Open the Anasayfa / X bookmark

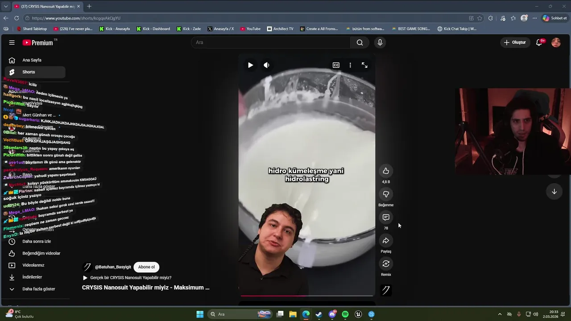click(220, 29)
